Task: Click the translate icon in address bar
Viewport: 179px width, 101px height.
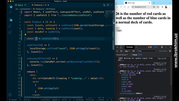Action: (154, 7)
